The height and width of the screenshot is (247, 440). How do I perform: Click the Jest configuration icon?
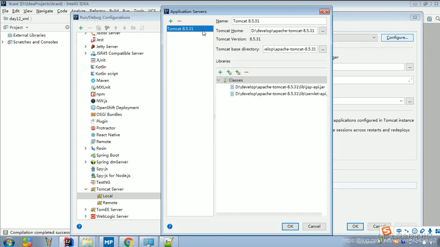93,40
